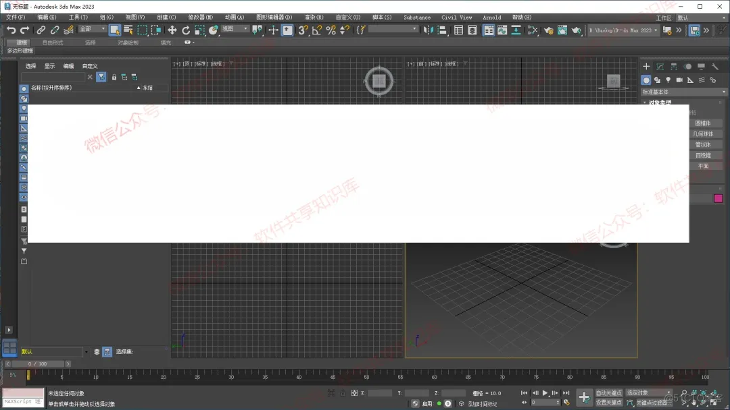The height and width of the screenshot is (410, 730).
Task: Activate the Select and Scale tool
Action: pyautogui.click(x=199, y=30)
